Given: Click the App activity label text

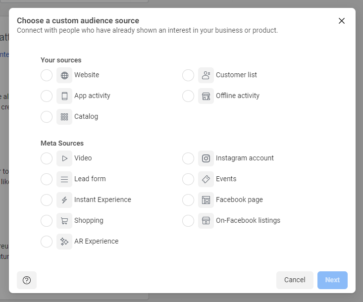Looking at the screenshot, I should (92, 96).
